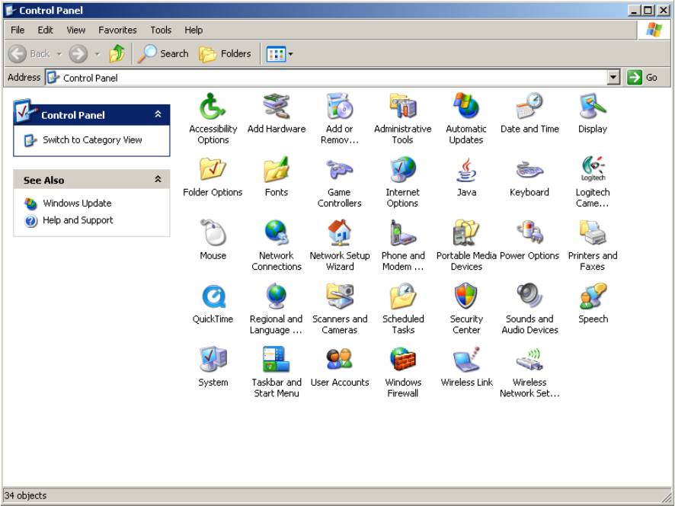Open Taskbar and Start Menu settings
The image size is (675, 506).
click(x=277, y=372)
